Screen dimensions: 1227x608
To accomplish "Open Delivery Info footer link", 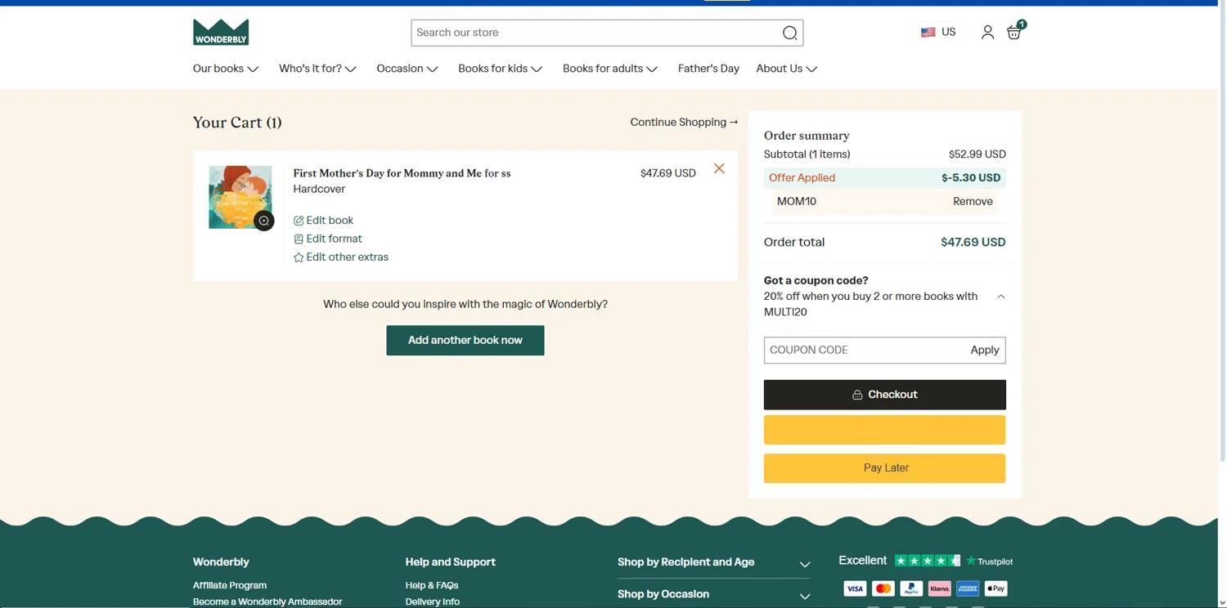I will 433,601.
